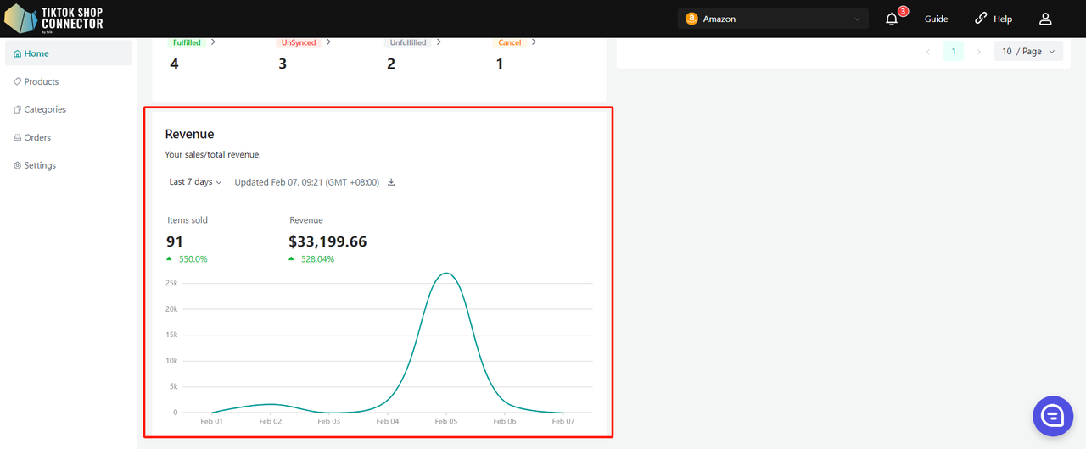Select page 1 in pagination
Image resolution: width=1086 pixels, height=449 pixels.
coord(954,52)
